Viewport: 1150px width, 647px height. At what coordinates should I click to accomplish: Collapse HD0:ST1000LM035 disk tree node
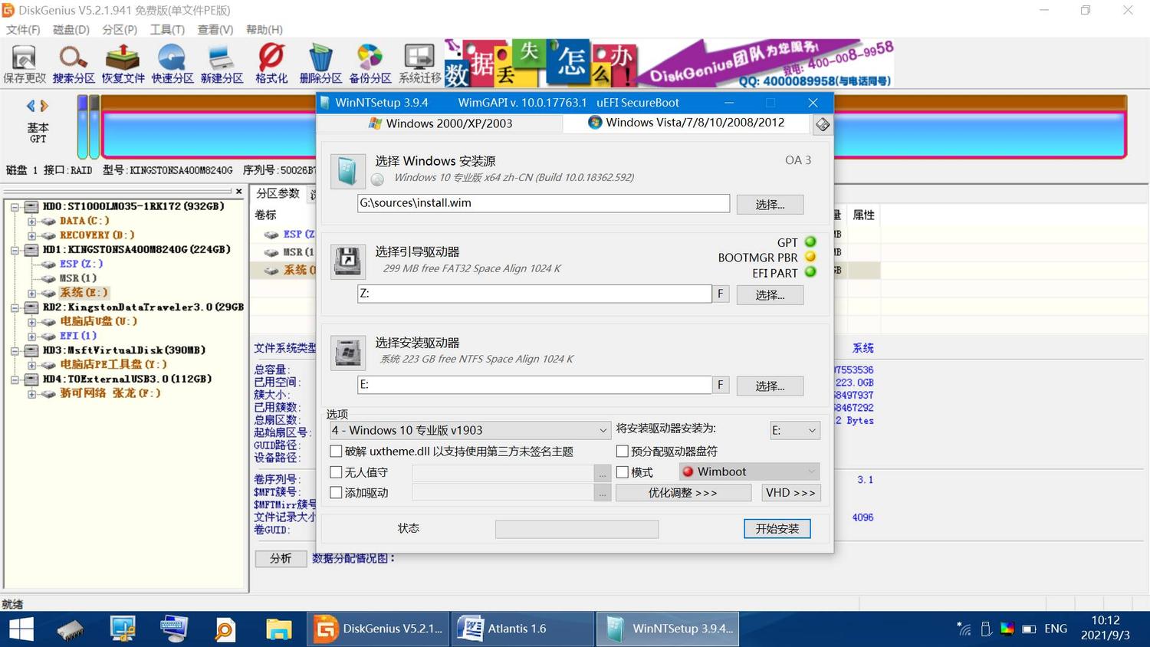pyautogui.click(x=15, y=207)
